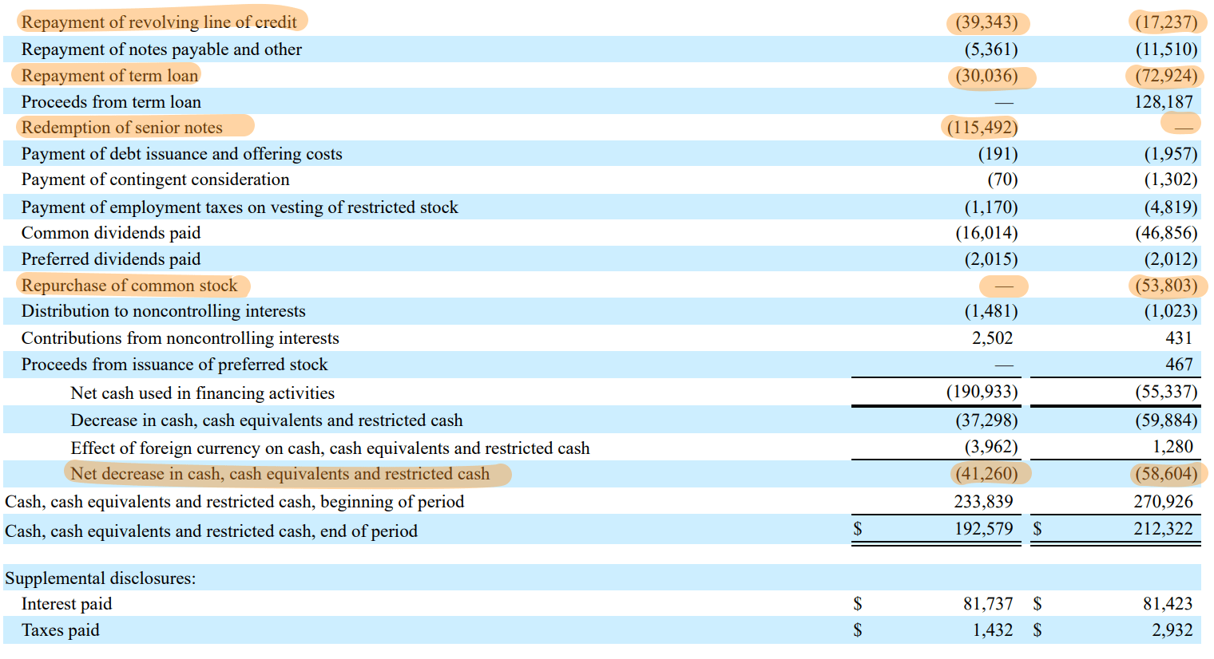Click the value 2,502

click(x=992, y=338)
